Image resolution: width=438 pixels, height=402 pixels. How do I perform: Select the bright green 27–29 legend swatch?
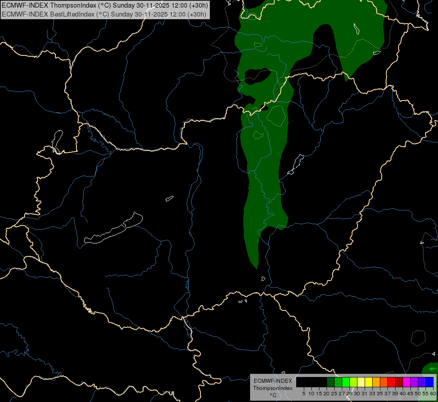coord(346,382)
